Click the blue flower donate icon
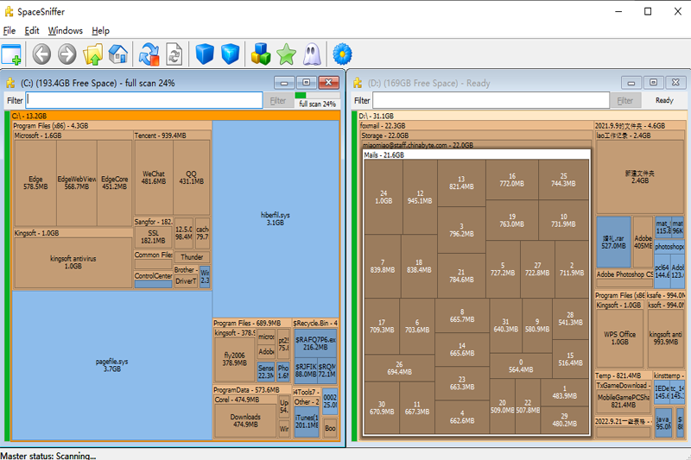 (x=342, y=54)
